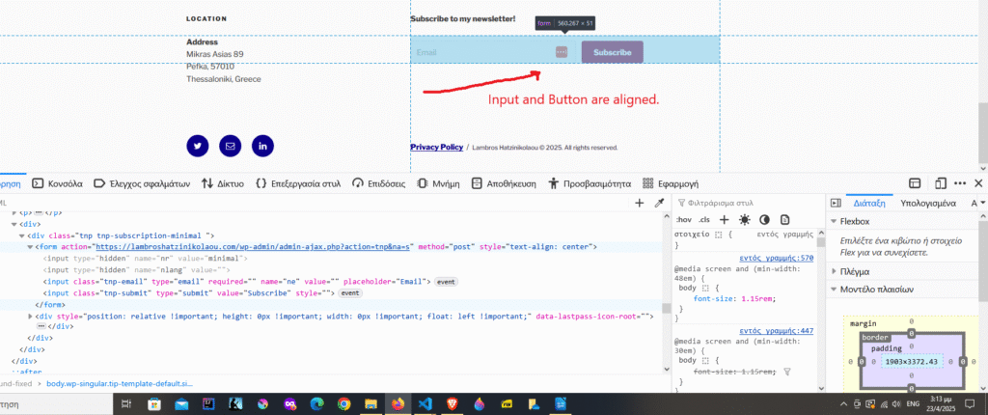Screen dimensions: 988x415
Task: Click the Email input field
Action: coord(478,52)
